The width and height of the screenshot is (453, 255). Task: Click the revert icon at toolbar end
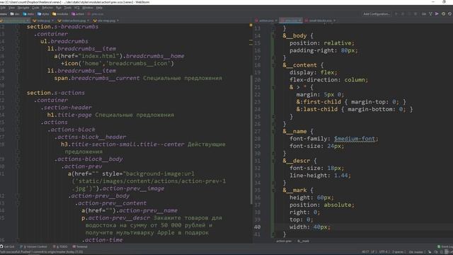coord(450,14)
